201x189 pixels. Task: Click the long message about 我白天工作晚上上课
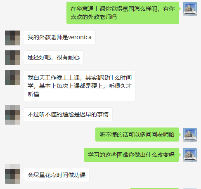pos(79,86)
